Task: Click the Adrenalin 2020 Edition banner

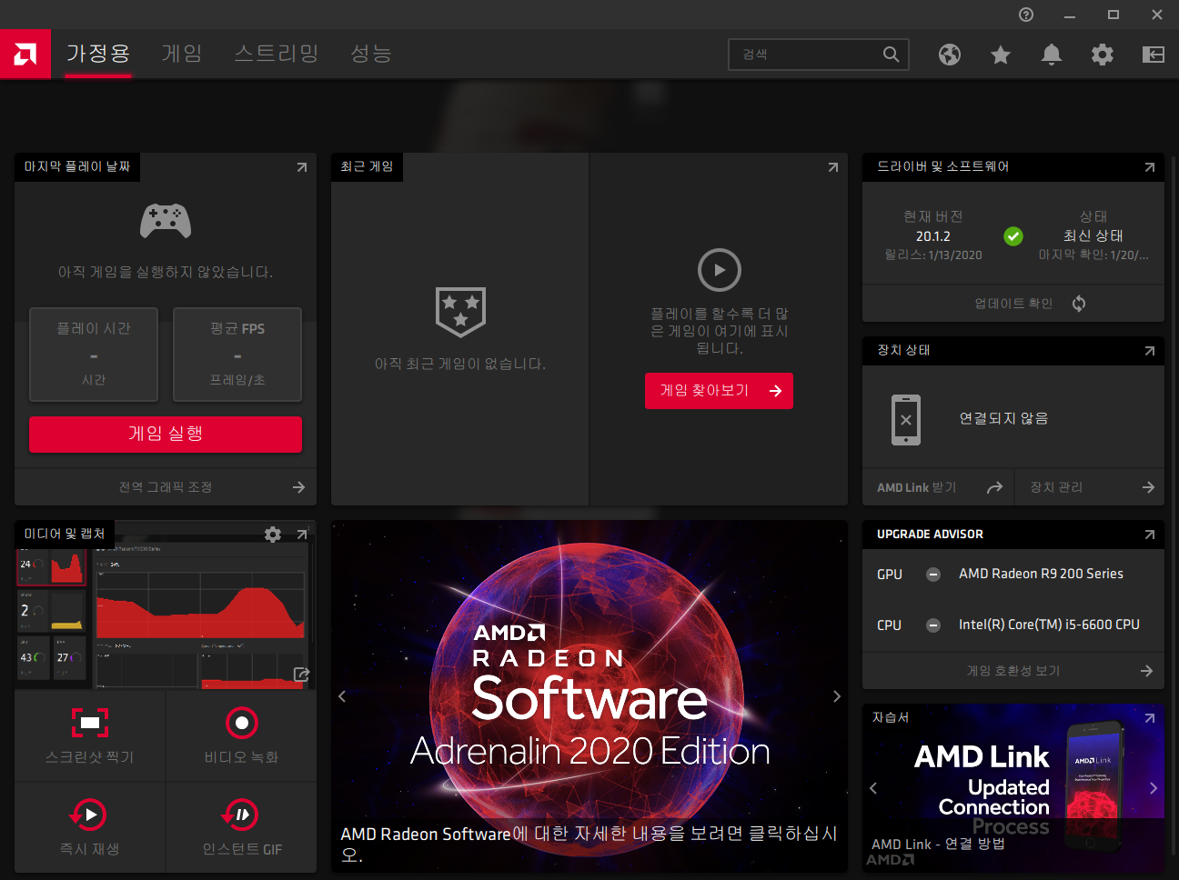Action: 589,696
